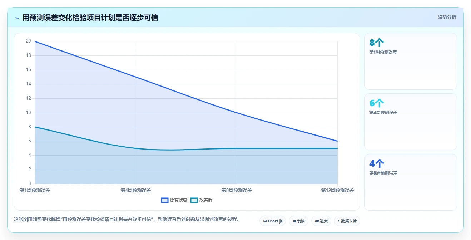The height and width of the screenshot is (240, 471).
Task: Click the y-axis value 10
Action: click(x=28, y=113)
